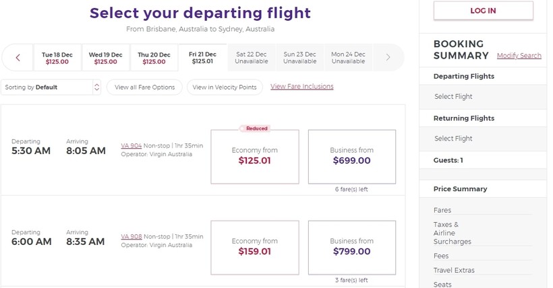Click the previous dates left arrow
The height and width of the screenshot is (288, 553).
click(18, 58)
